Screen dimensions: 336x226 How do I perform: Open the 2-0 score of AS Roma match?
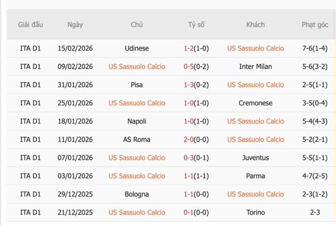[x=189, y=139]
